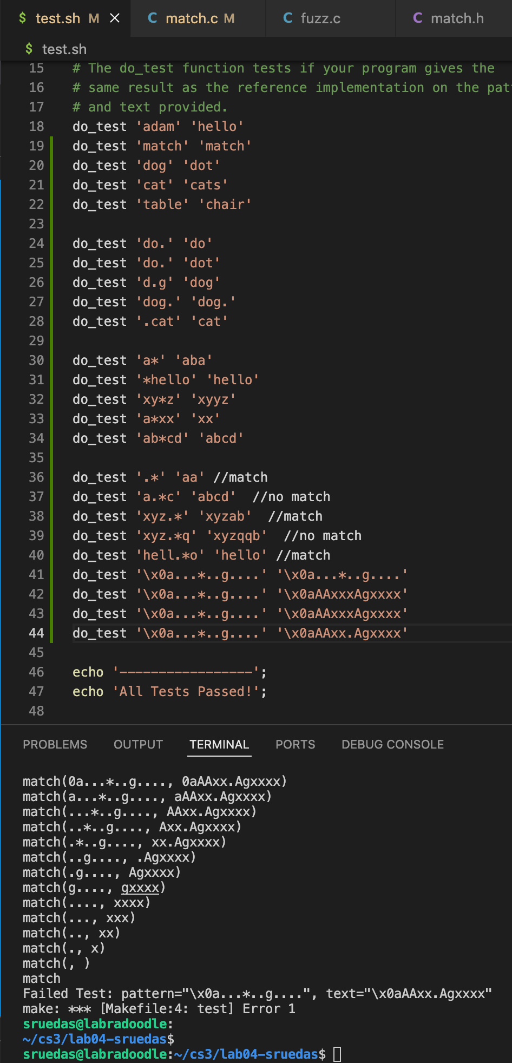Click the underlined gxxxx link in terminal
This screenshot has height=1063, width=512.
[140, 888]
